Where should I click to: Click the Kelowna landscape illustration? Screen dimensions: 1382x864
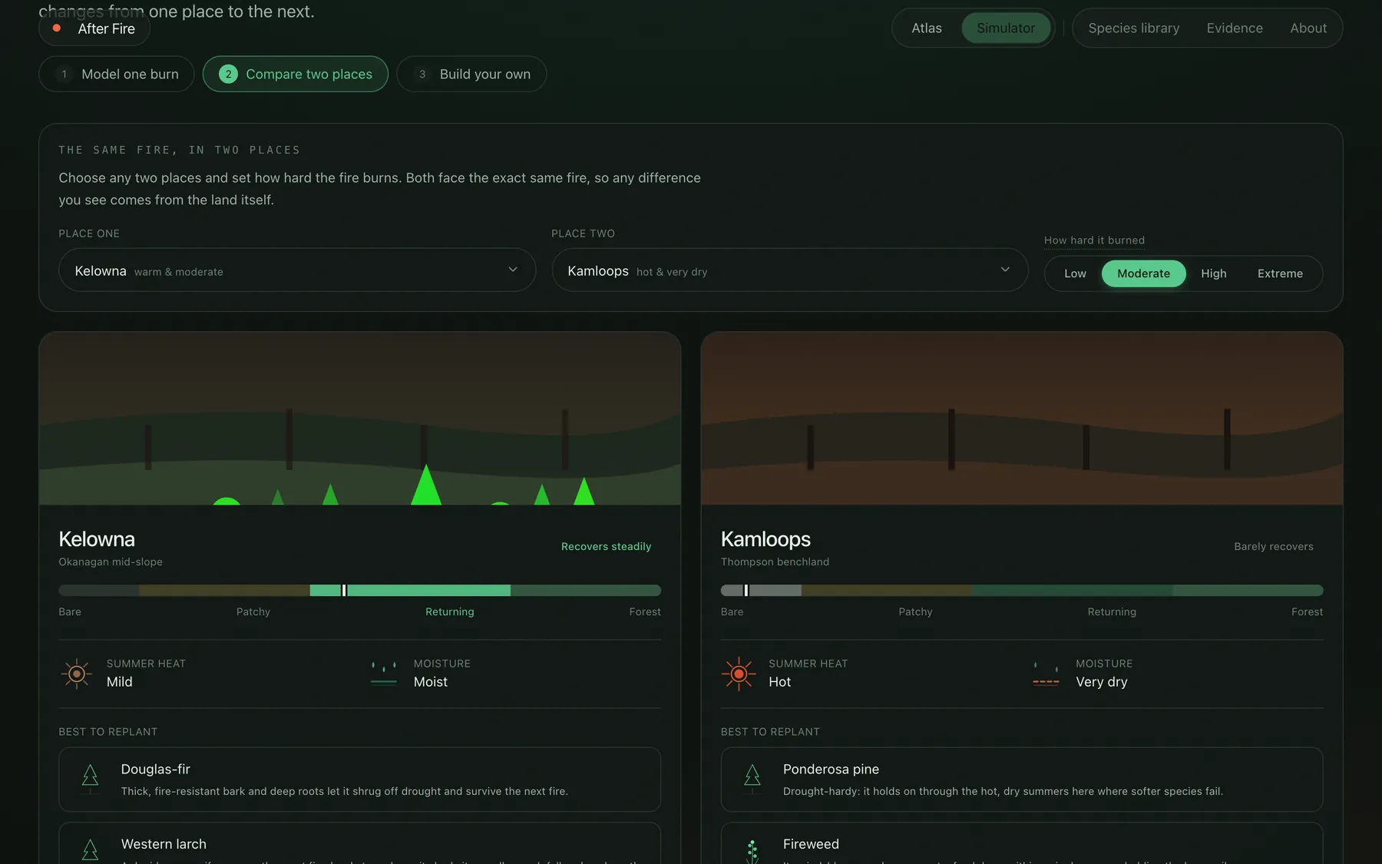tap(359, 419)
